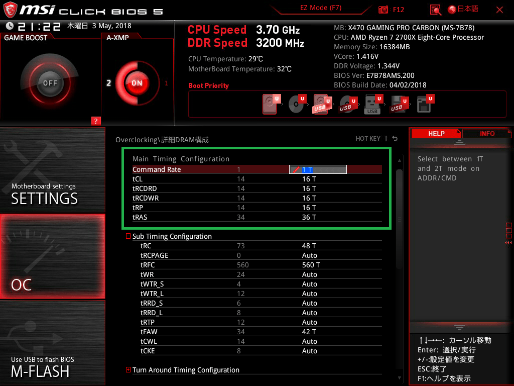Click the MSI dragon shield logo
This screenshot has height=386, width=514.
pyautogui.click(x=10, y=10)
